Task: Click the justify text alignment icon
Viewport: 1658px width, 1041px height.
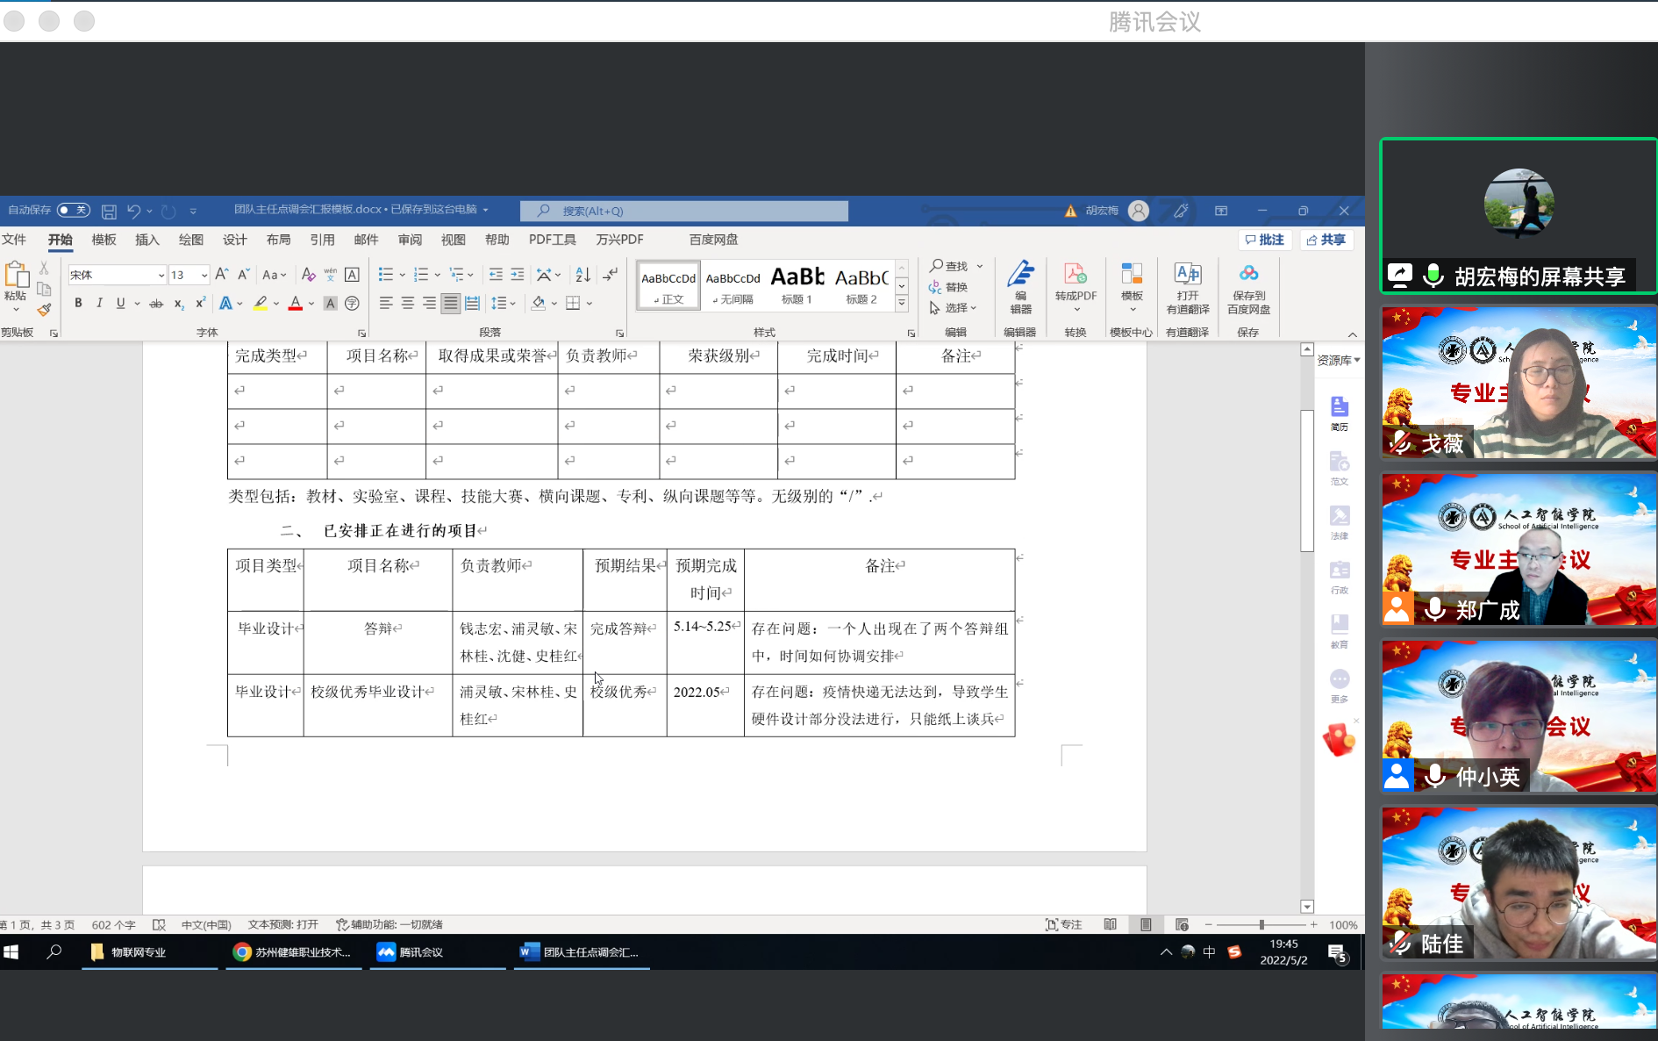Action: click(450, 303)
